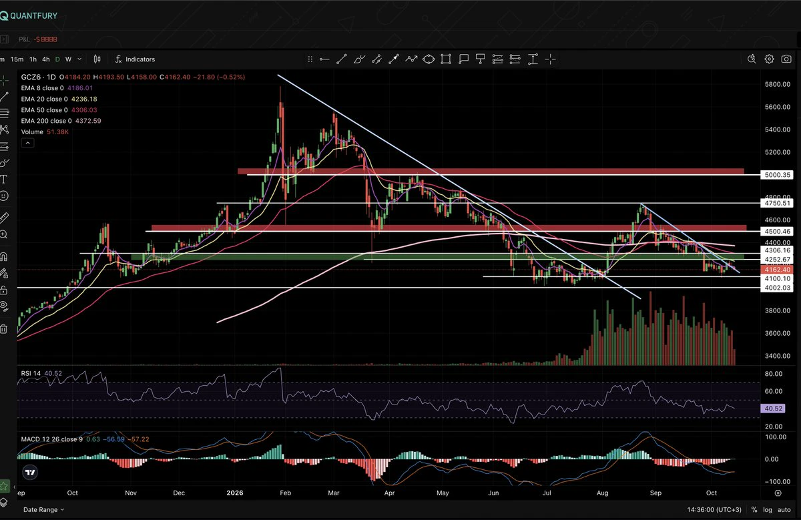Select the Text tool in left sidebar
Image resolution: width=801 pixels, height=520 pixels.
point(4,179)
